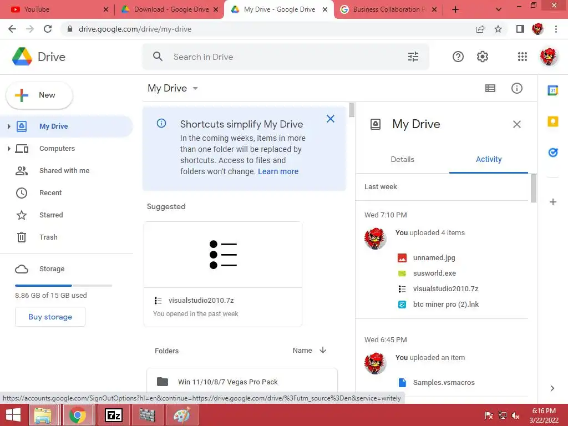Image resolution: width=568 pixels, height=426 pixels.
Task: Close the My Drive details pane
Action: click(516, 124)
